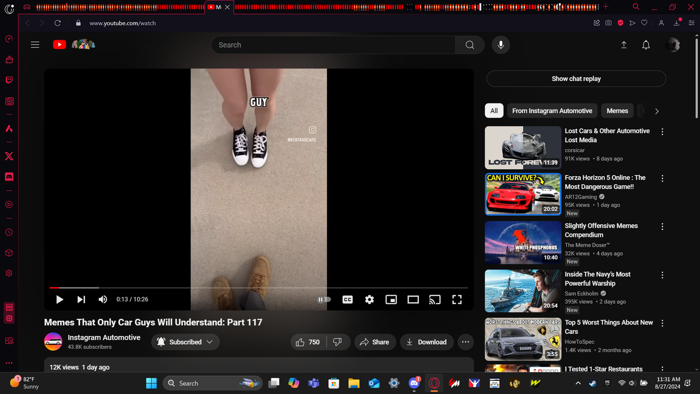This screenshot has width=700, height=394.
Task: Open the Discord sidebar panel
Action: (9, 176)
